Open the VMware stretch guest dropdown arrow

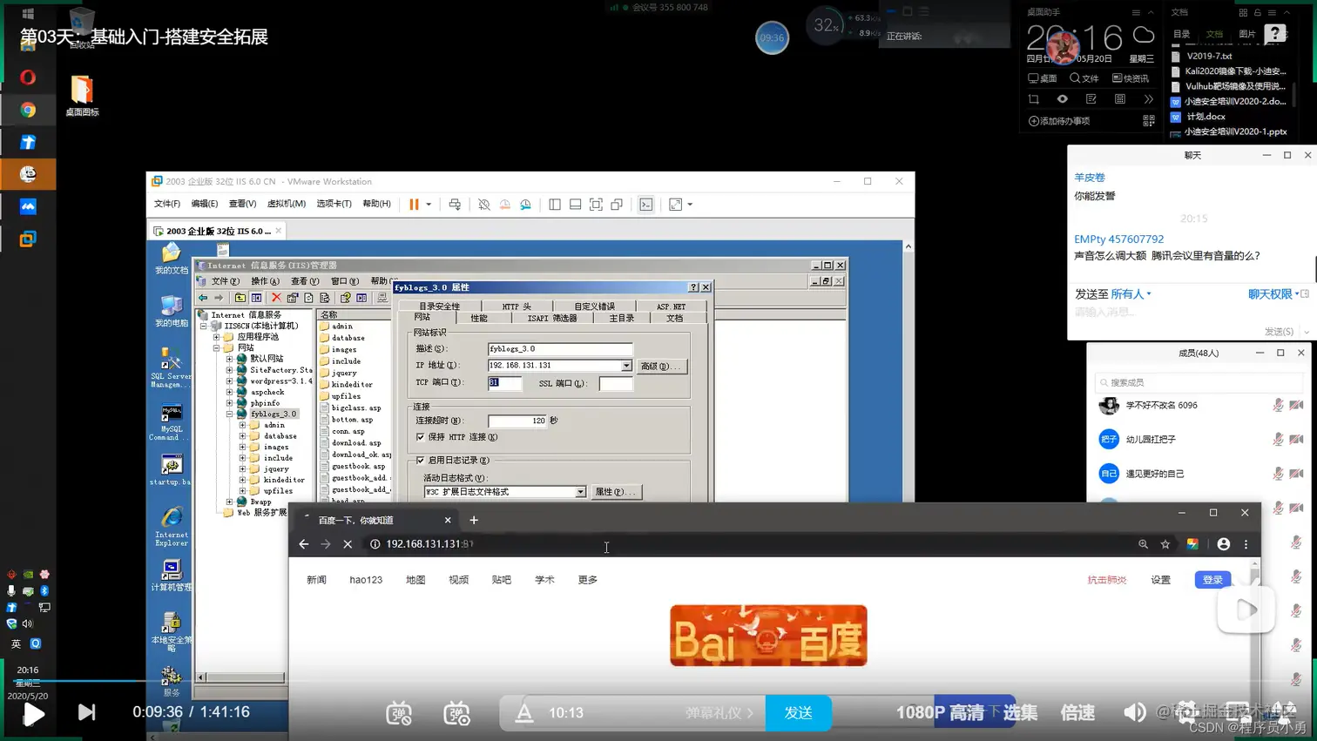click(690, 205)
